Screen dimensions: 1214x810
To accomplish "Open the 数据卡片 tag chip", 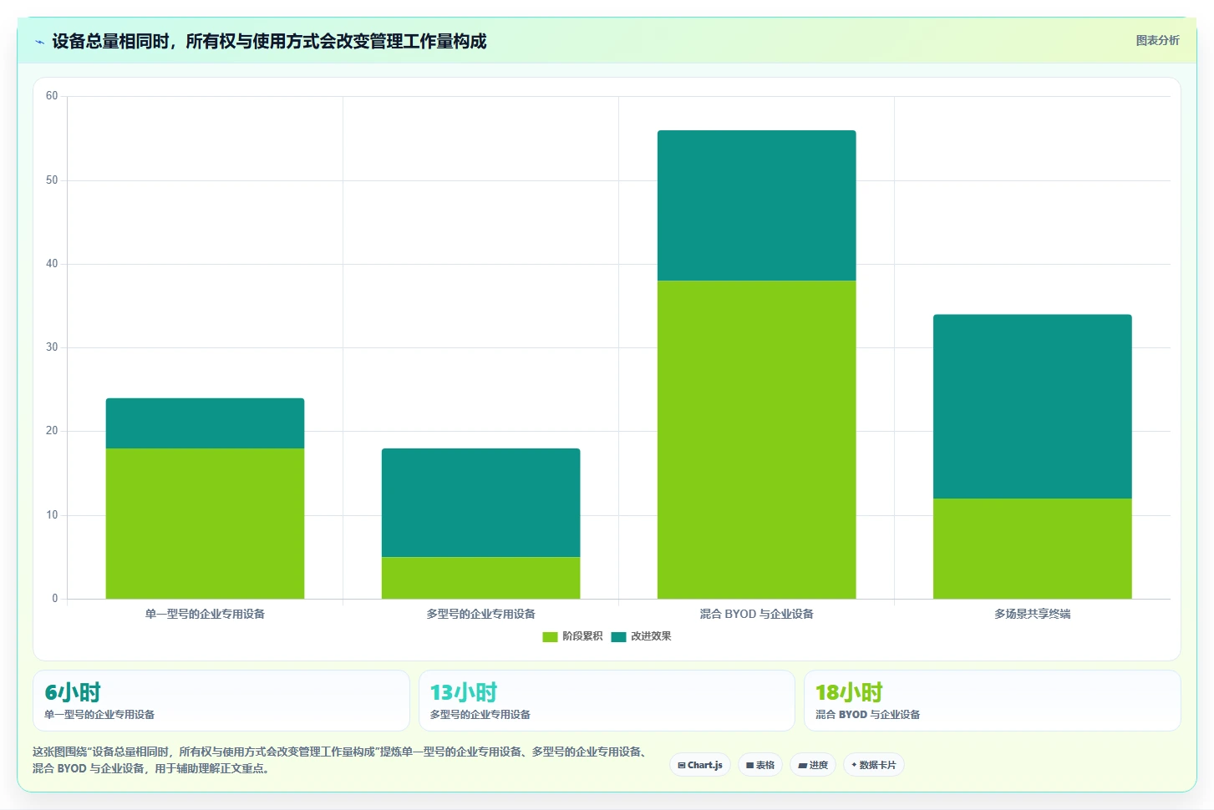I will click(874, 765).
